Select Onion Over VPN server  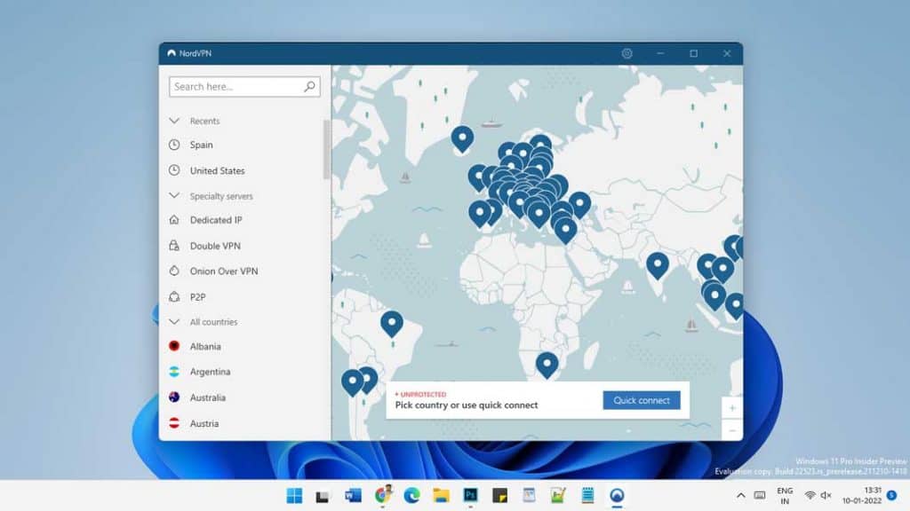(222, 271)
